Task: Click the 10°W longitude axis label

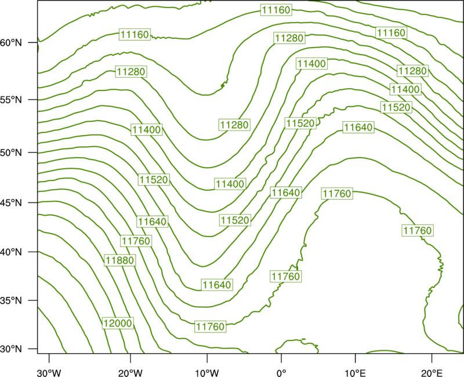Action: 207,373
